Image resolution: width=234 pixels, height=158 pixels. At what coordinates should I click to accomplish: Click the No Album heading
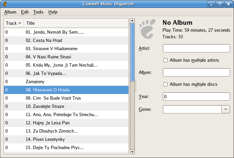click(x=177, y=22)
